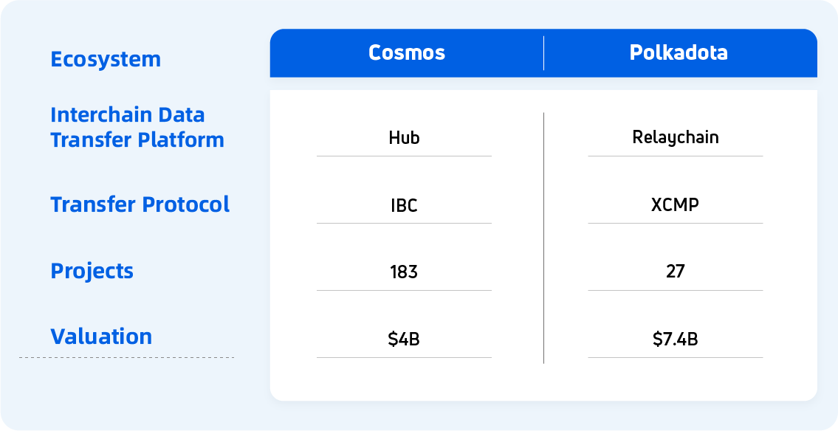Click the XCMP protocol cell

click(x=676, y=204)
